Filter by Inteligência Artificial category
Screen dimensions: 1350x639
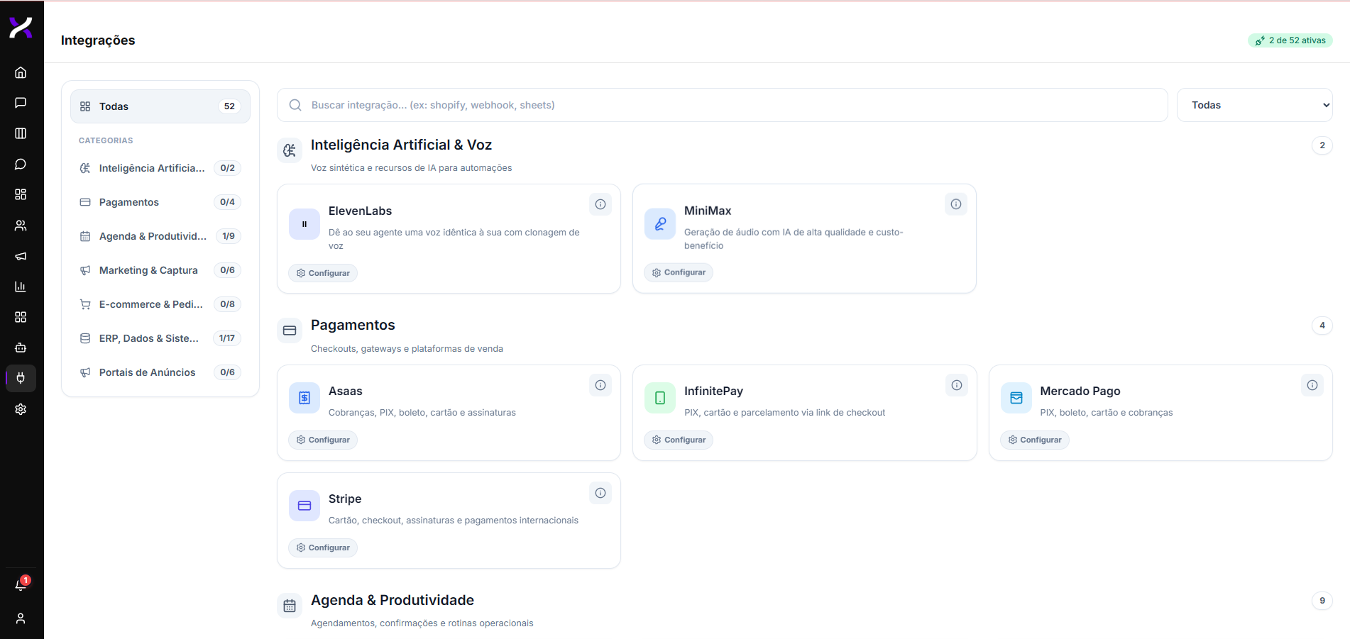(160, 168)
